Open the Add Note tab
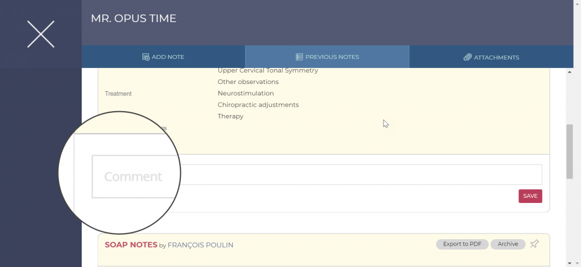 tap(163, 57)
